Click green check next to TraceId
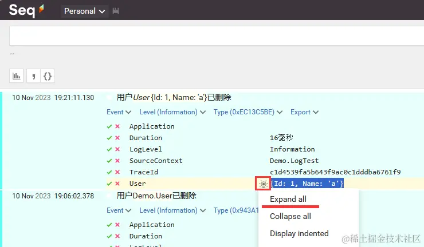 [109, 172]
